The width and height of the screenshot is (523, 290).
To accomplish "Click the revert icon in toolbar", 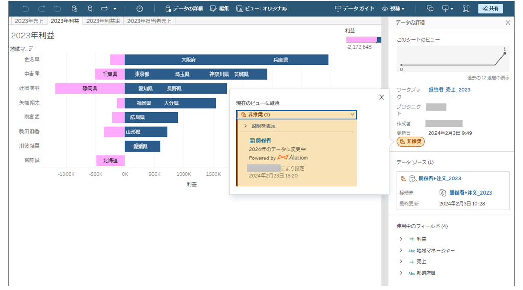I will pos(57,9).
